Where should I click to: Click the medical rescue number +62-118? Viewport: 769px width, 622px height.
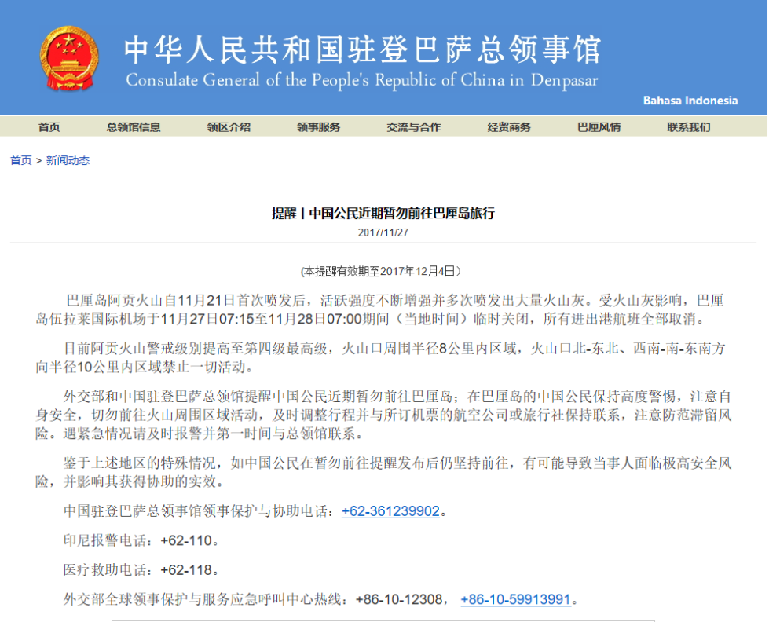coord(187,570)
